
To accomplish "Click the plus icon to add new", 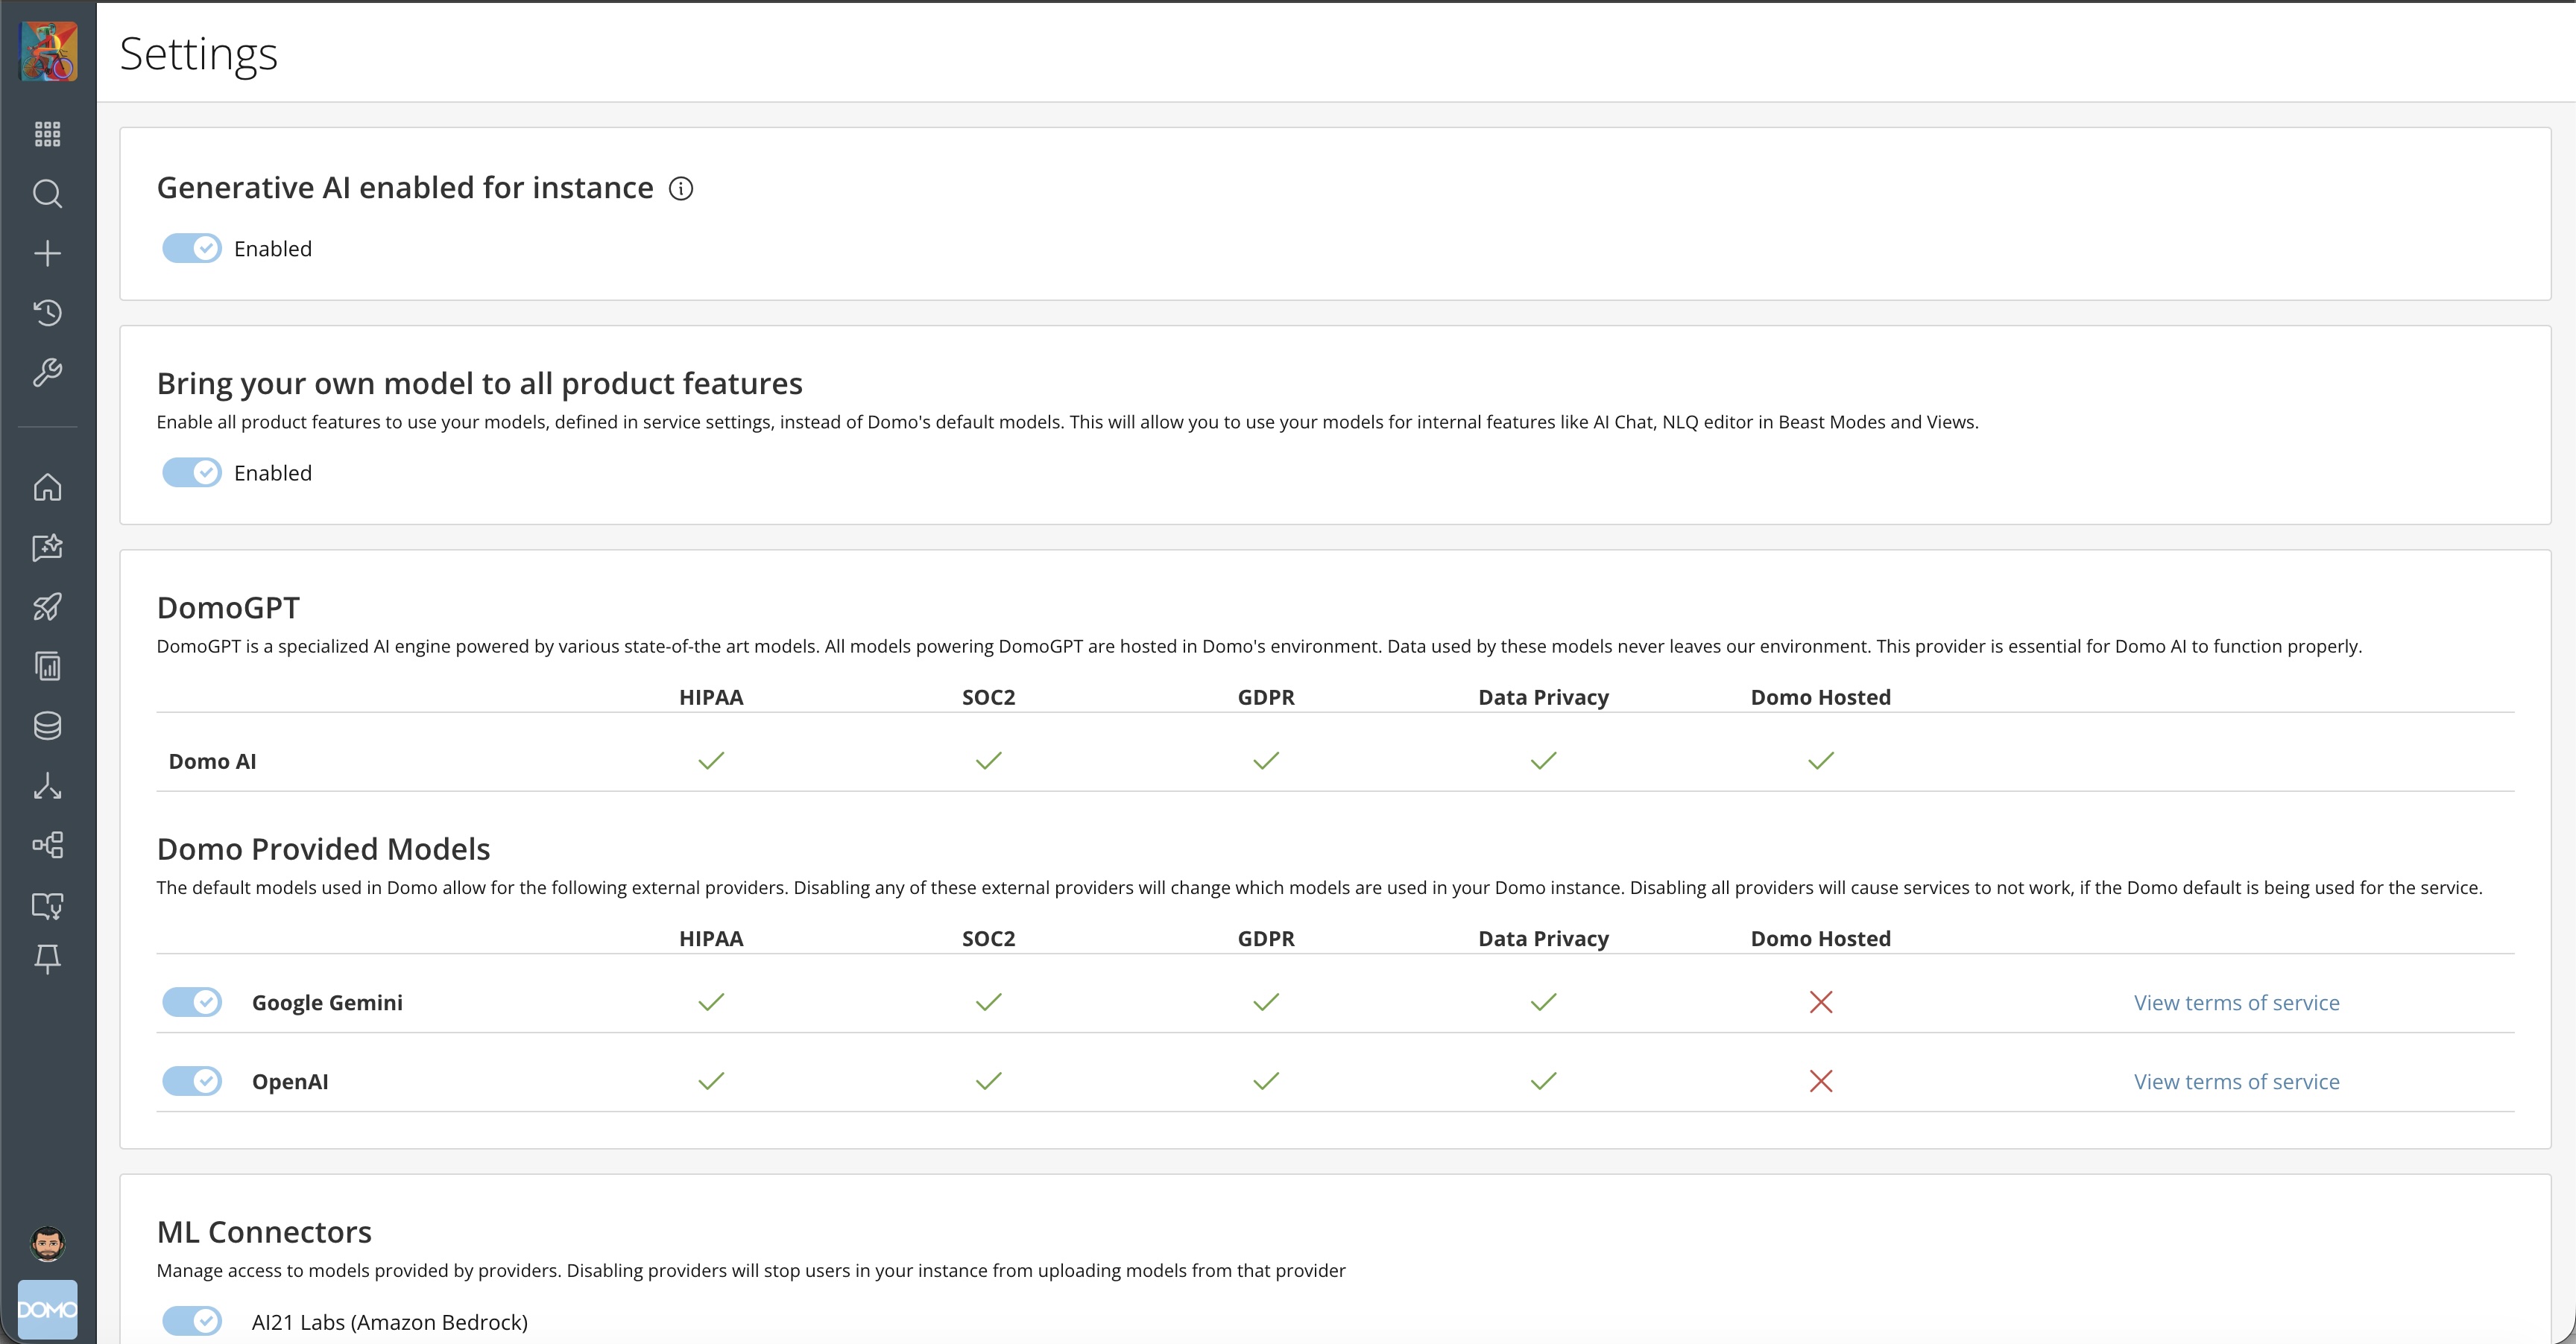I will coord(48,254).
